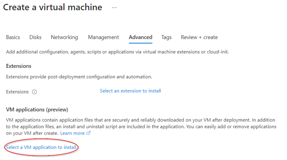Click the Extensions info icon

point(34,92)
